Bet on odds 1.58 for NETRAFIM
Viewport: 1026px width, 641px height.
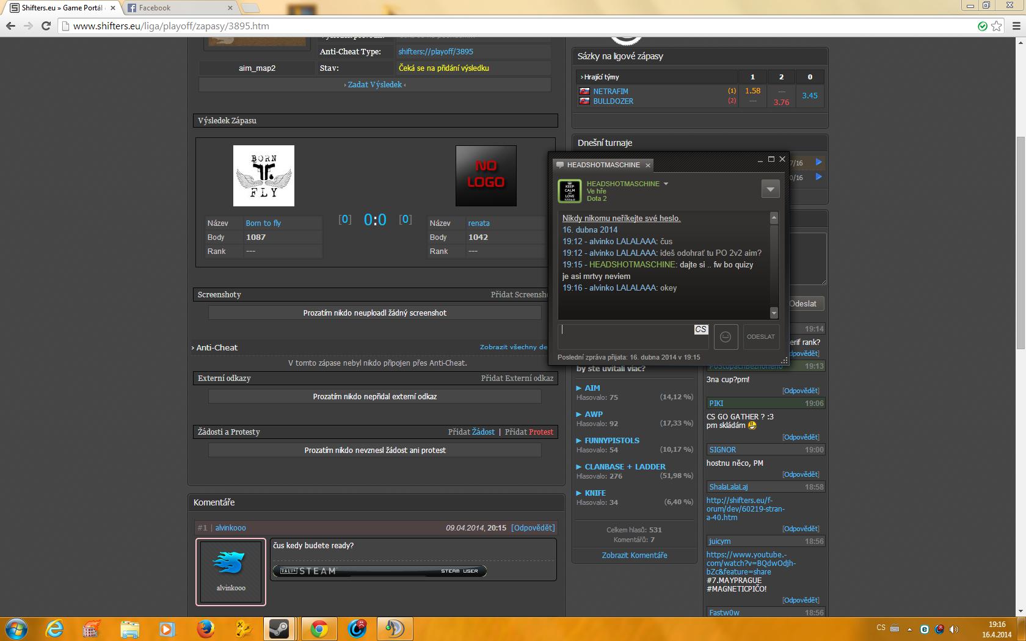click(x=752, y=91)
